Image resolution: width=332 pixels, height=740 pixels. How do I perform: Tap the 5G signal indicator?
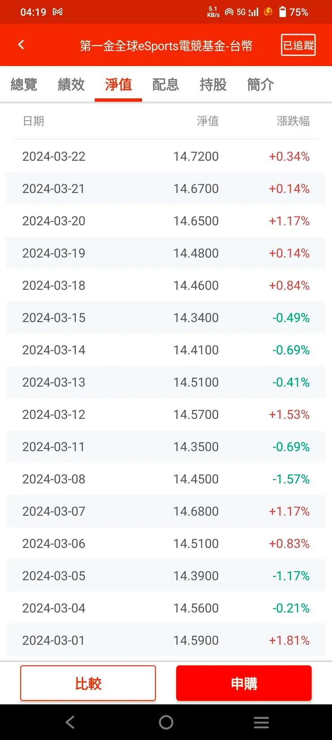click(247, 12)
